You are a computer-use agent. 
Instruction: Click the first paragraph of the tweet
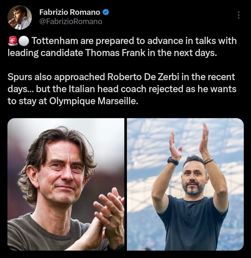click(122, 47)
